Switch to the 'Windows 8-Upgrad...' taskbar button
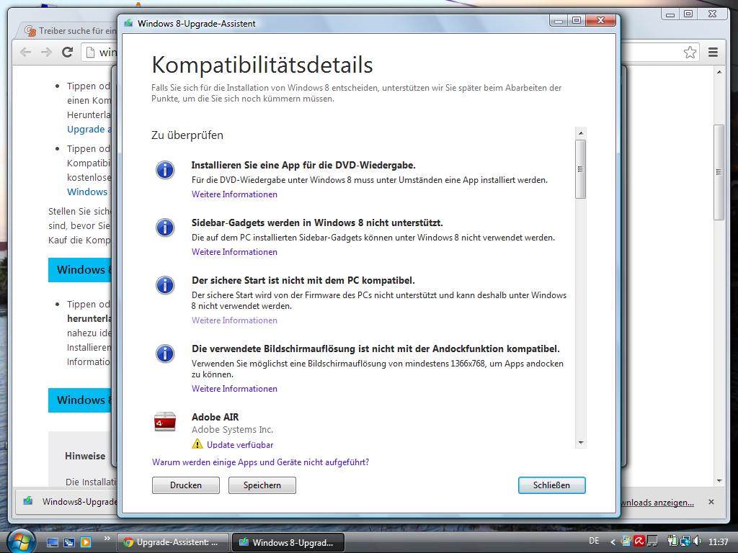This screenshot has height=553, width=738. [x=288, y=542]
